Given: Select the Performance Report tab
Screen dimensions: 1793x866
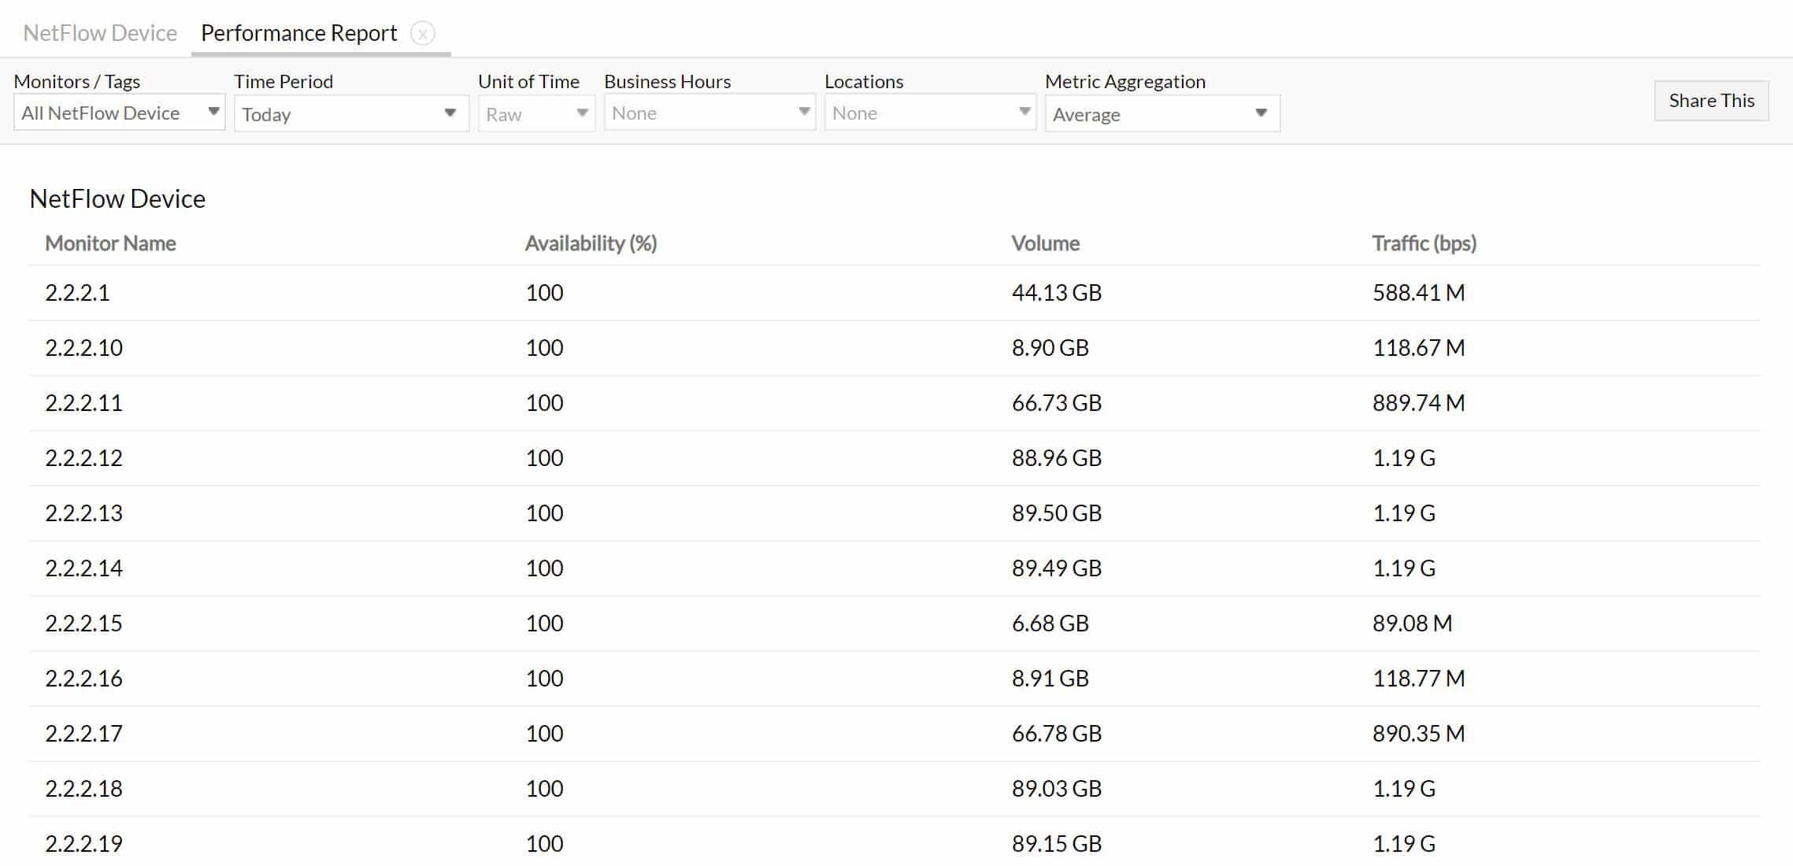Looking at the screenshot, I should click(x=299, y=33).
